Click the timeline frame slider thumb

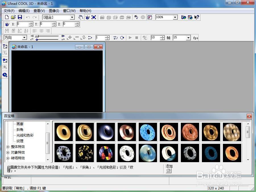pyautogui.click(x=37, y=36)
